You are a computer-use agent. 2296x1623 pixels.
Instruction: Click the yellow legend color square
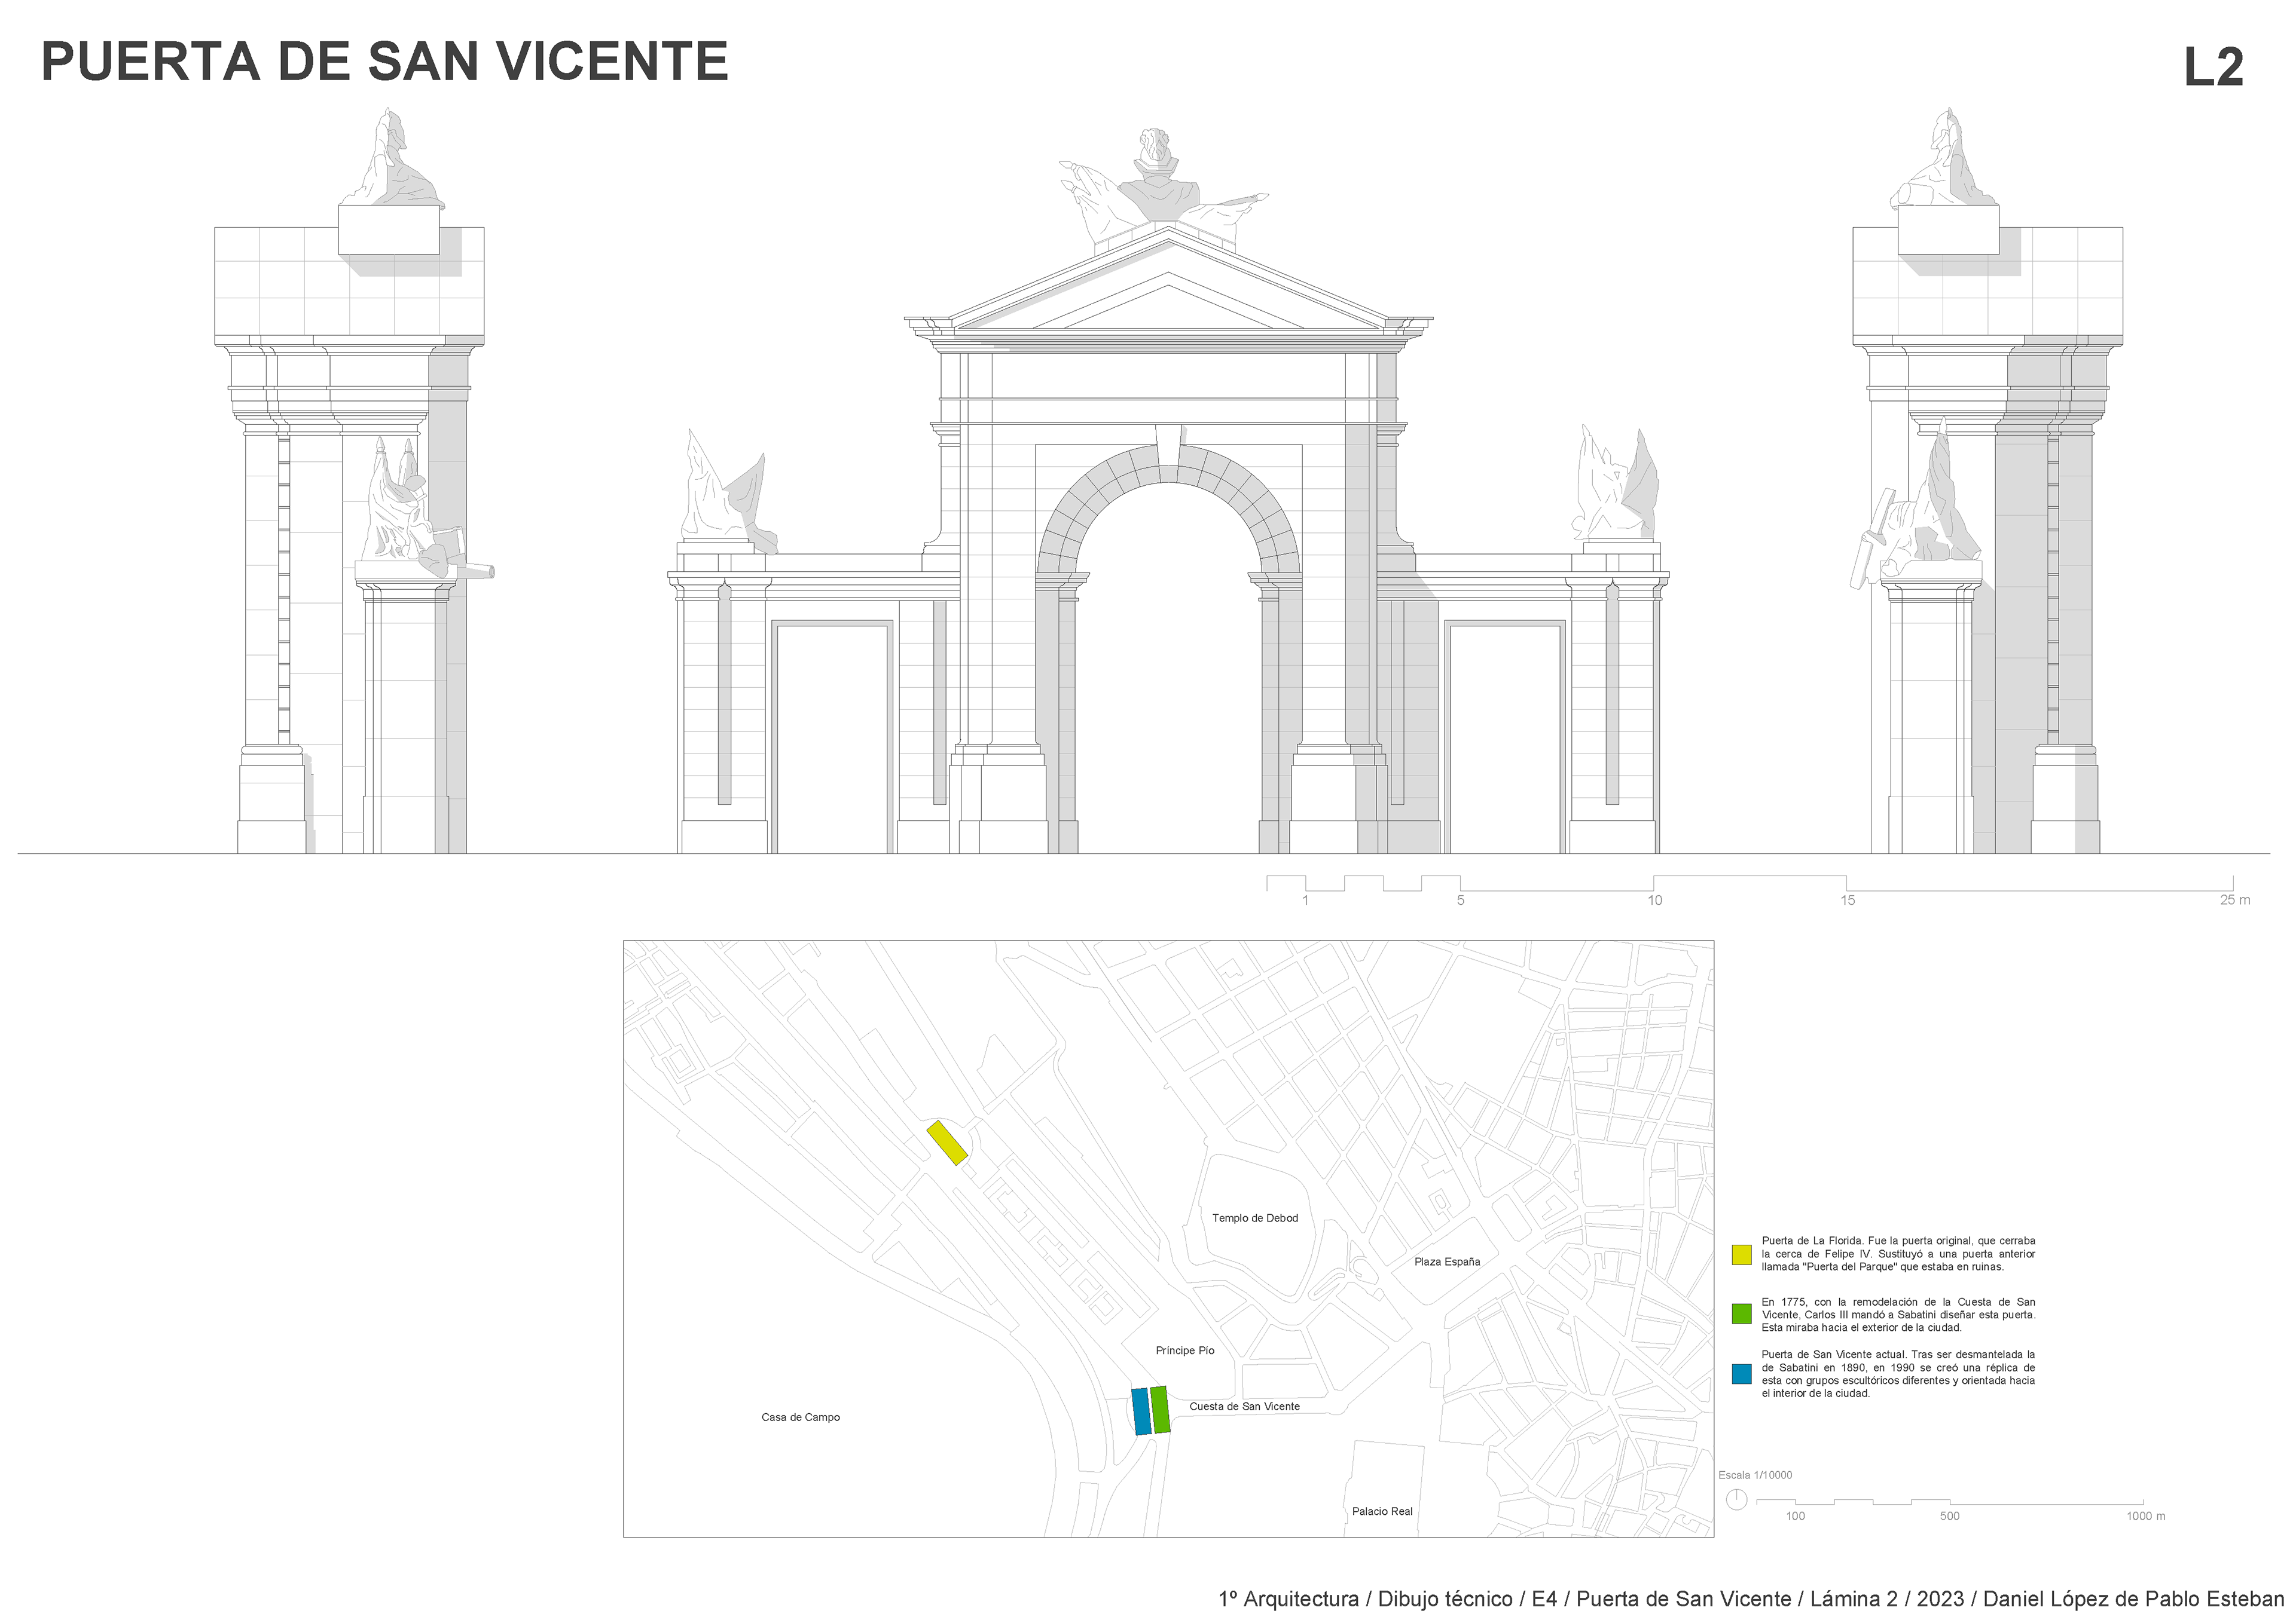pos(1741,1254)
